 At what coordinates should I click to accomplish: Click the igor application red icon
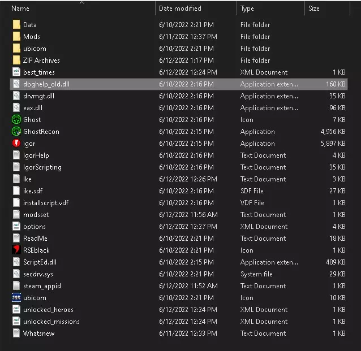16,144
